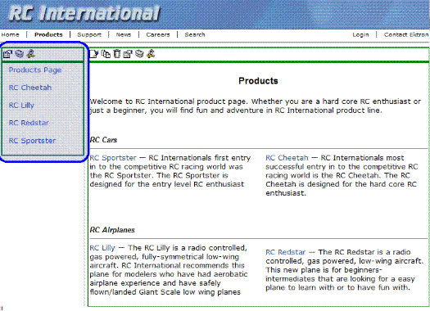Viewport: 430px width, 311px height.
Task: Click the RC International banner logo
Action: tap(84, 14)
